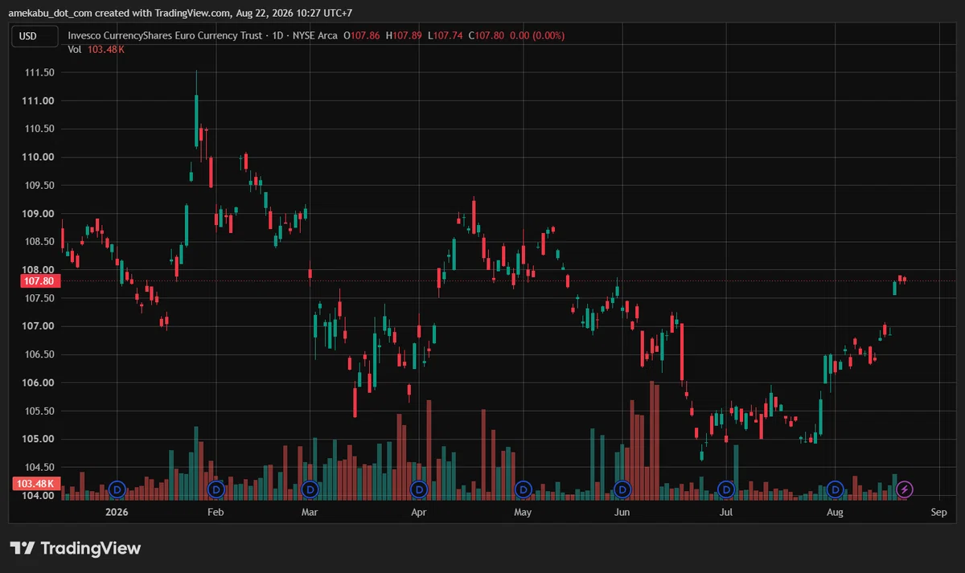Click the low value L107.74
This screenshot has height=573, width=965.
pyautogui.click(x=446, y=35)
